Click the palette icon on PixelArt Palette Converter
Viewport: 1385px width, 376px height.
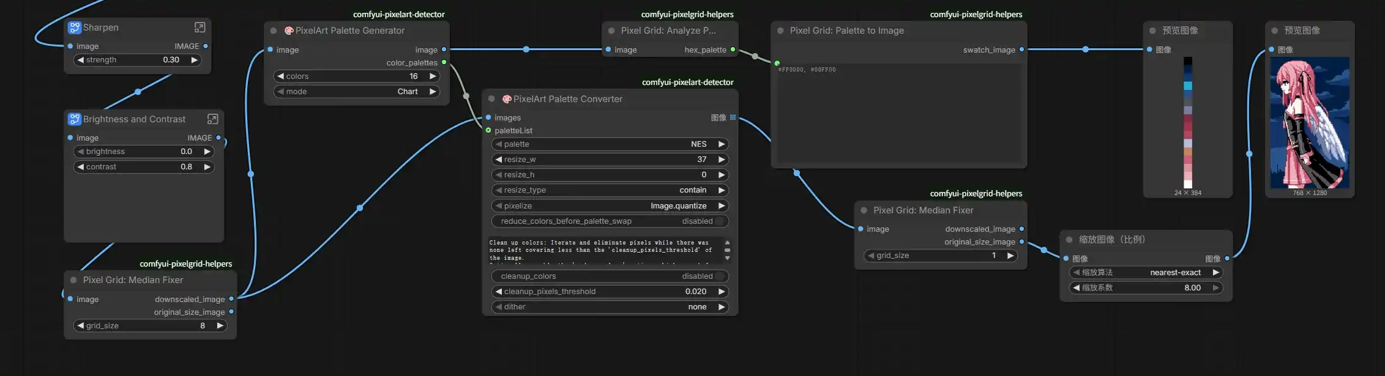click(x=507, y=99)
